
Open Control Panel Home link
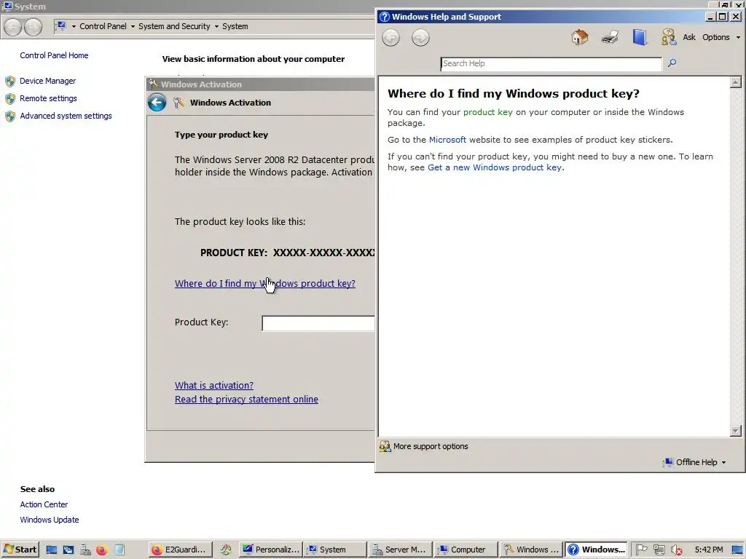coord(54,55)
